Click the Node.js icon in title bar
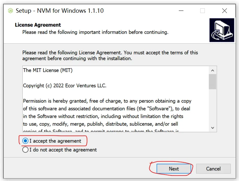Screen dimensions: 239x181 coord(10,11)
